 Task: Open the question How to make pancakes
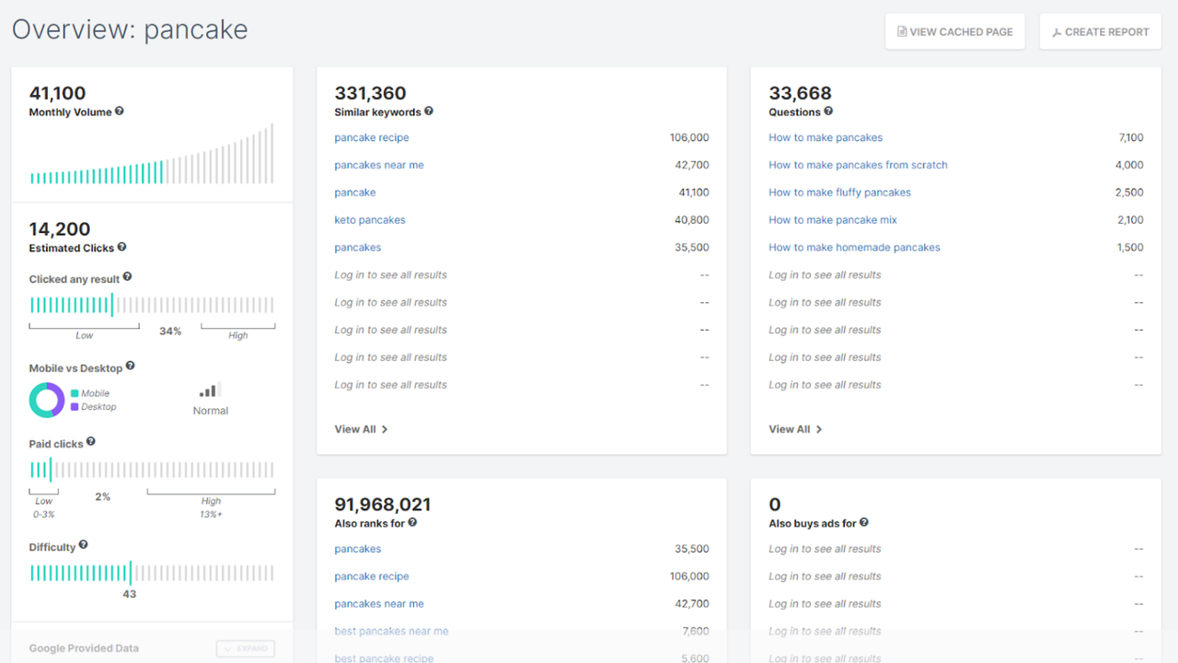click(x=826, y=137)
